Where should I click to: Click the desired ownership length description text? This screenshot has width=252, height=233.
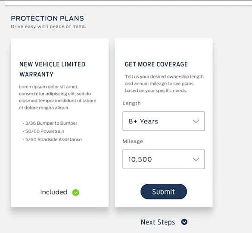coord(164,84)
